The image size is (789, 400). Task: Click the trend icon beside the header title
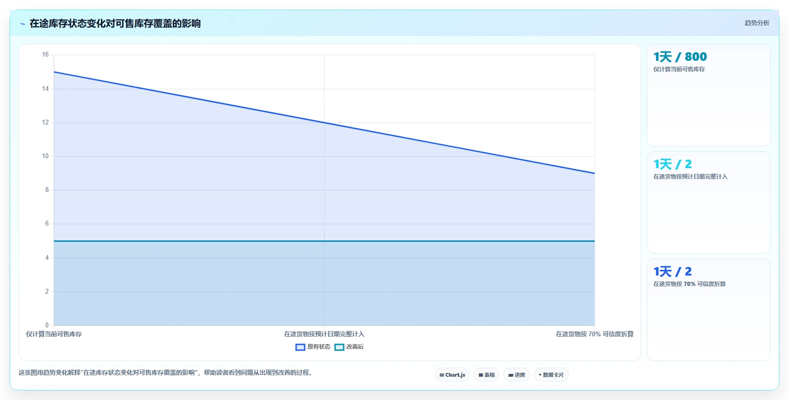(22, 24)
